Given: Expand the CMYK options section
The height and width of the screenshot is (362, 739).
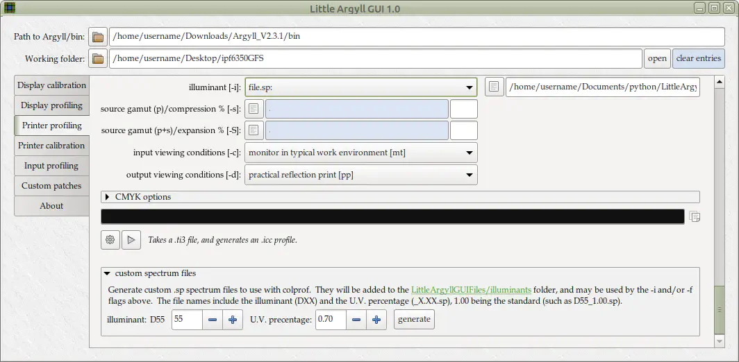Looking at the screenshot, I should click(x=400, y=197).
